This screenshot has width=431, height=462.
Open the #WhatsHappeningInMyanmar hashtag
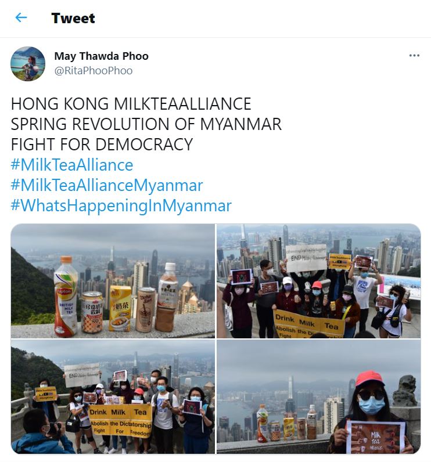pyautogui.click(x=121, y=205)
